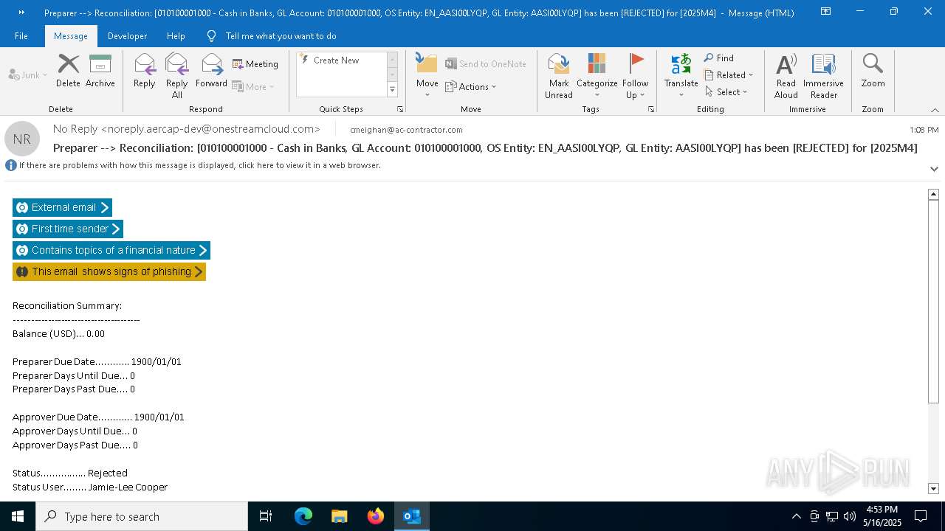Expand the message header
This screenshot has height=531, width=945.
click(934, 169)
